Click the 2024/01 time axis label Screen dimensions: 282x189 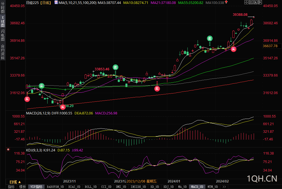pyautogui.click(x=174, y=181)
